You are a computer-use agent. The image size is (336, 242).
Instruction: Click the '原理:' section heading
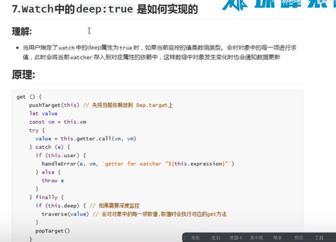[23, 75]
